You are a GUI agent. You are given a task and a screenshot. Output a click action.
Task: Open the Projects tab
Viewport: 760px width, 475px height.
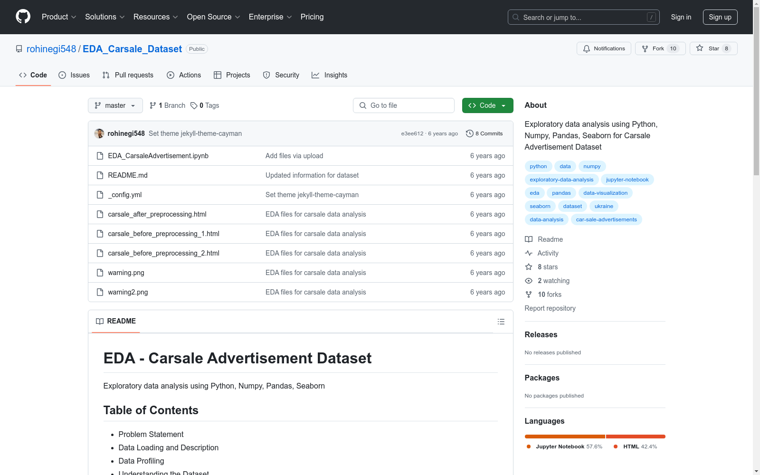(x=232, y=75)
